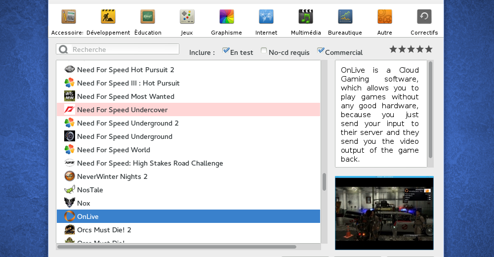
Task: Open the Multimédia category
Action: coord(306,17)
